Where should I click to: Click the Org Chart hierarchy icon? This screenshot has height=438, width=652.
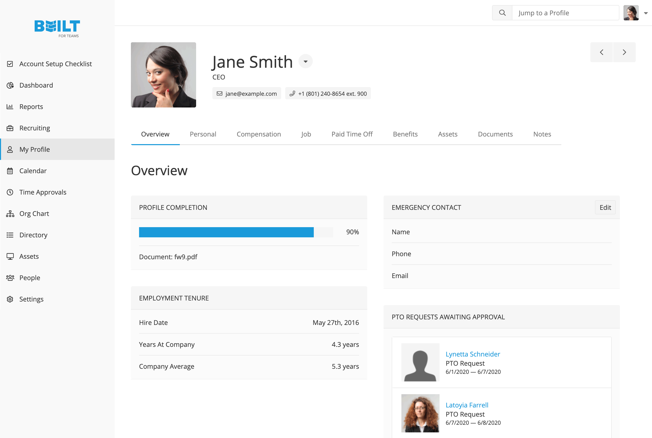click(x=10, y=214)
